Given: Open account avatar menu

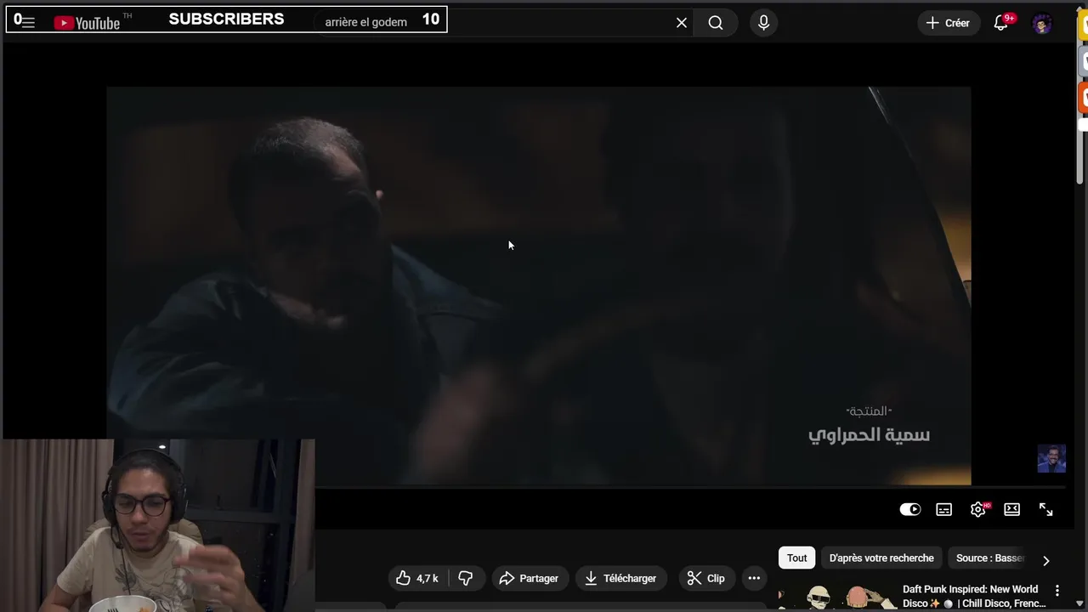Looking at the screenshot, I should [x=1042, y=23].
